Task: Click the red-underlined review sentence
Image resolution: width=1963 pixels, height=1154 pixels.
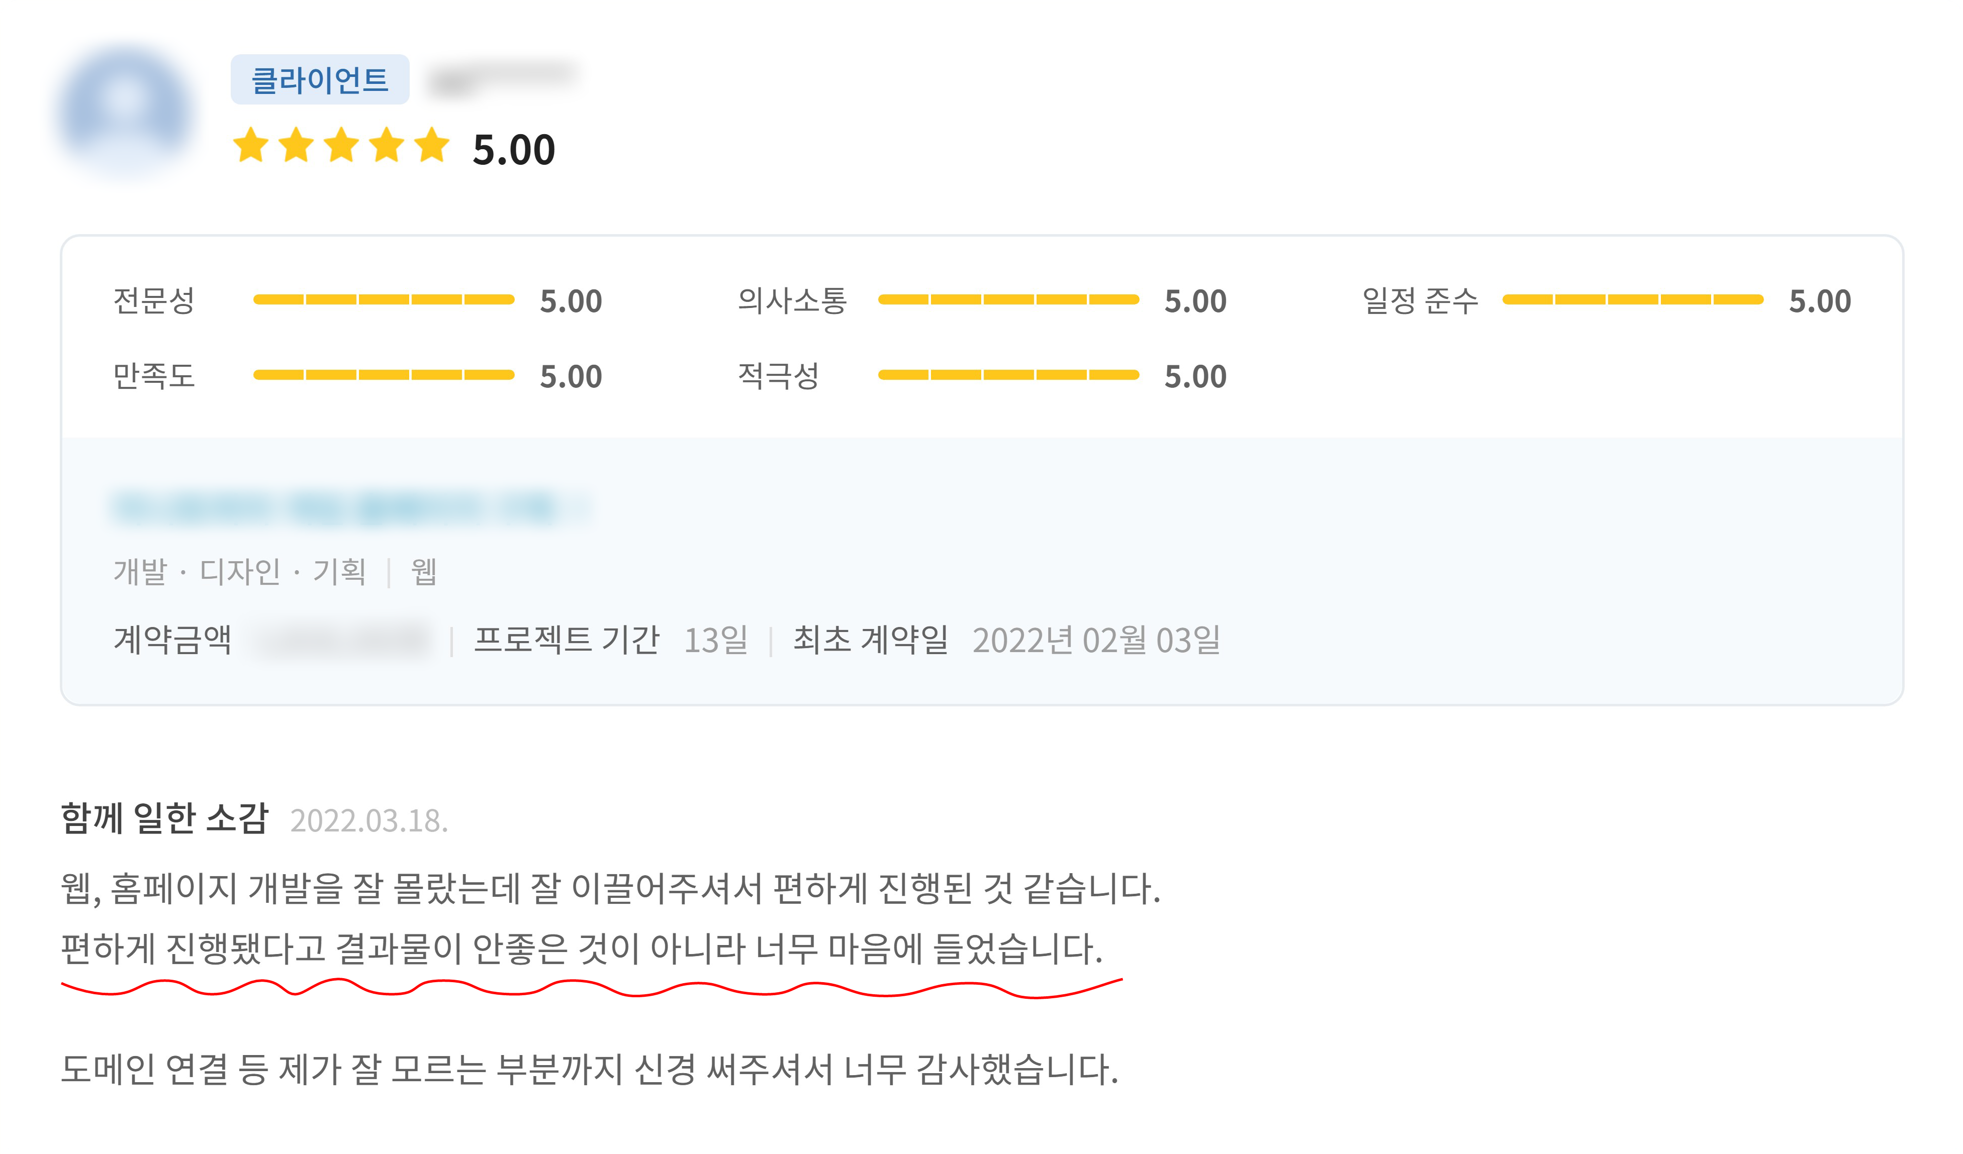Action: pos(581,949)
